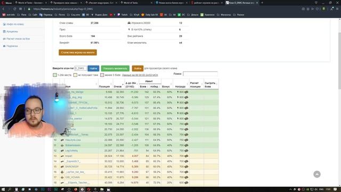Open Подписка sidebar item

tap(11, 46)
